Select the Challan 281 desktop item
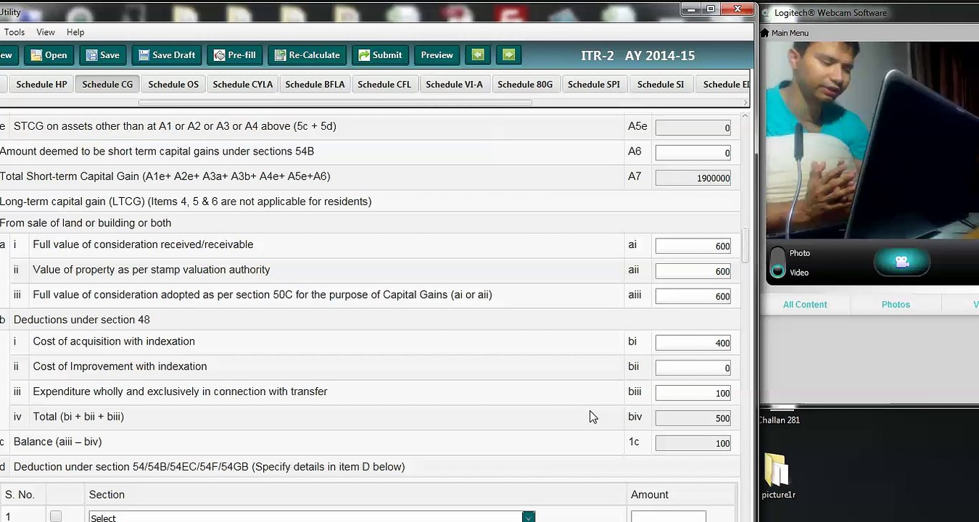This screenshot has height=522, width=979. pos(780,420)
